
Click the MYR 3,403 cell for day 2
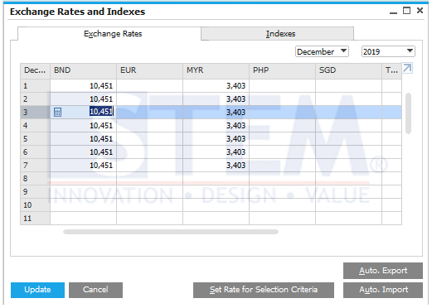[216, 99]
